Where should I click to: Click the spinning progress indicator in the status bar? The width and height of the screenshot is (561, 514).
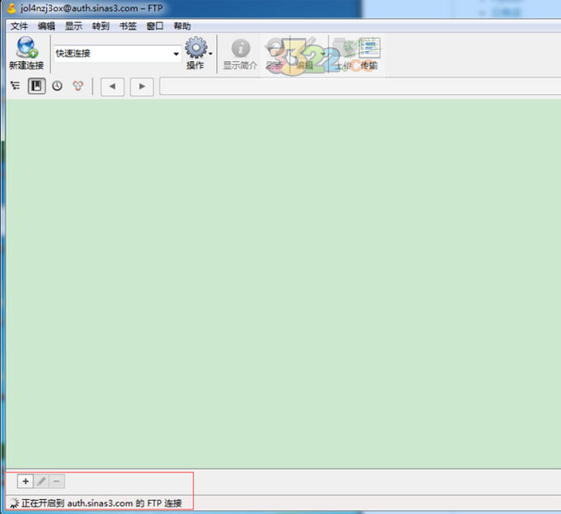(x=13, y=503)
